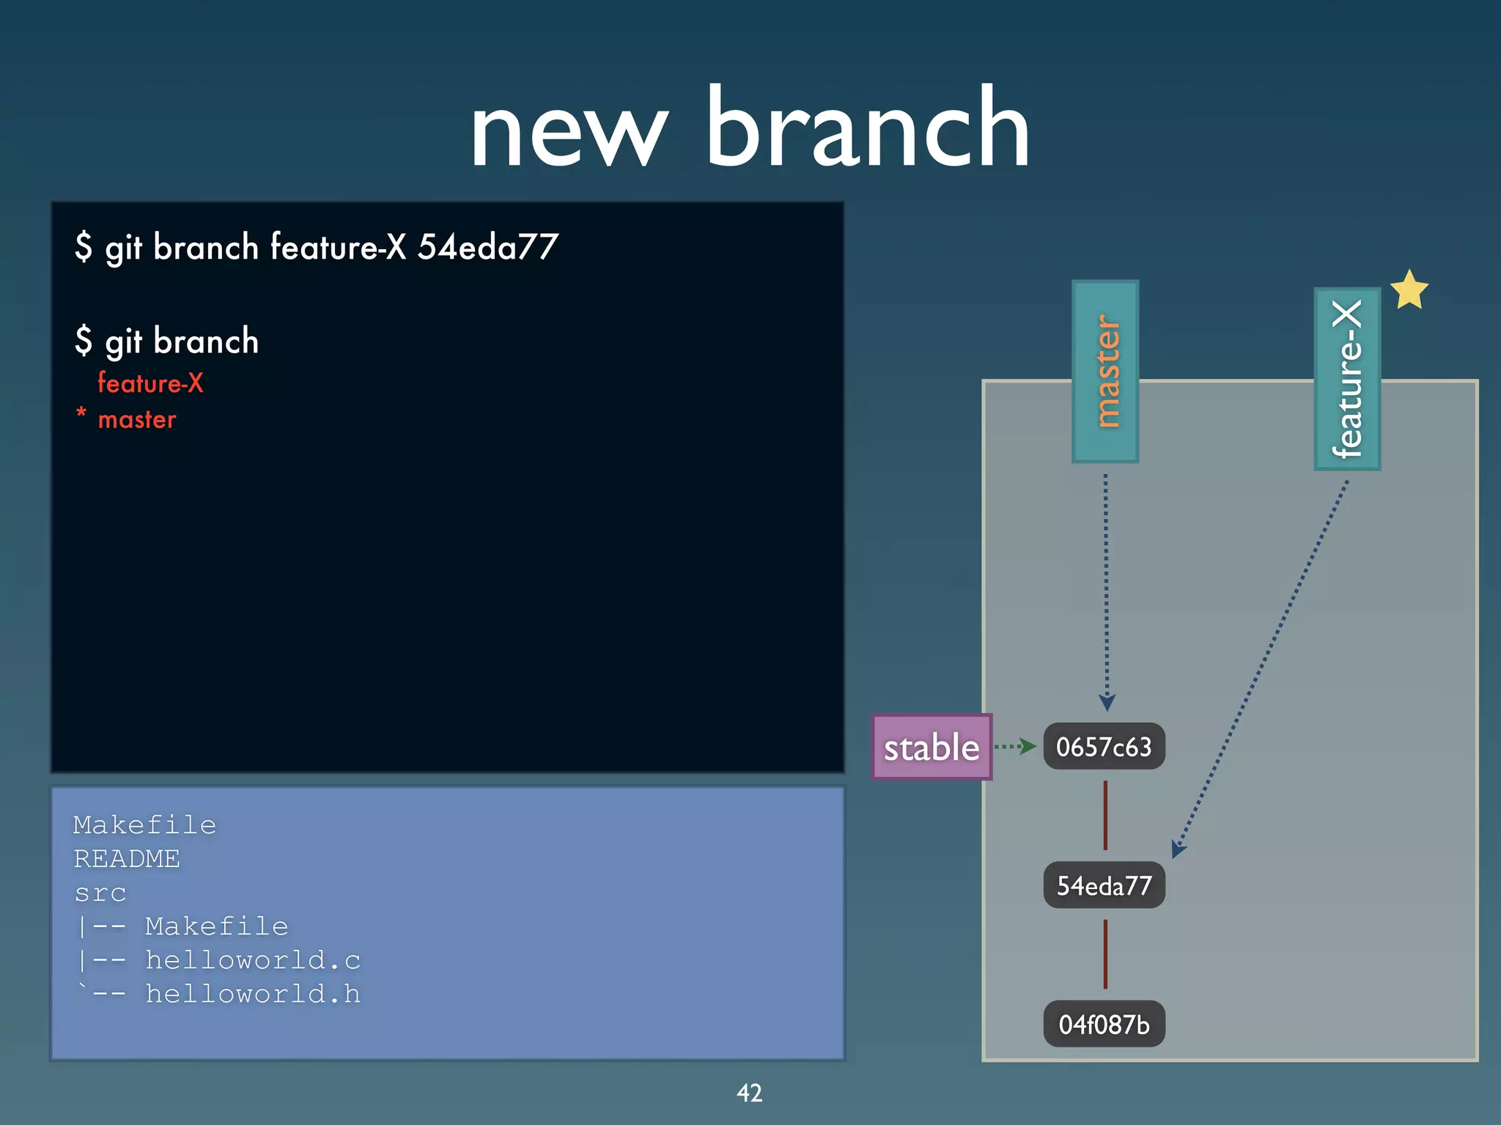This screenshot has width=1501, height=1125.
Task: Click the 'git branch feature-X 54eda77' command
Action: tap(317, 247)
